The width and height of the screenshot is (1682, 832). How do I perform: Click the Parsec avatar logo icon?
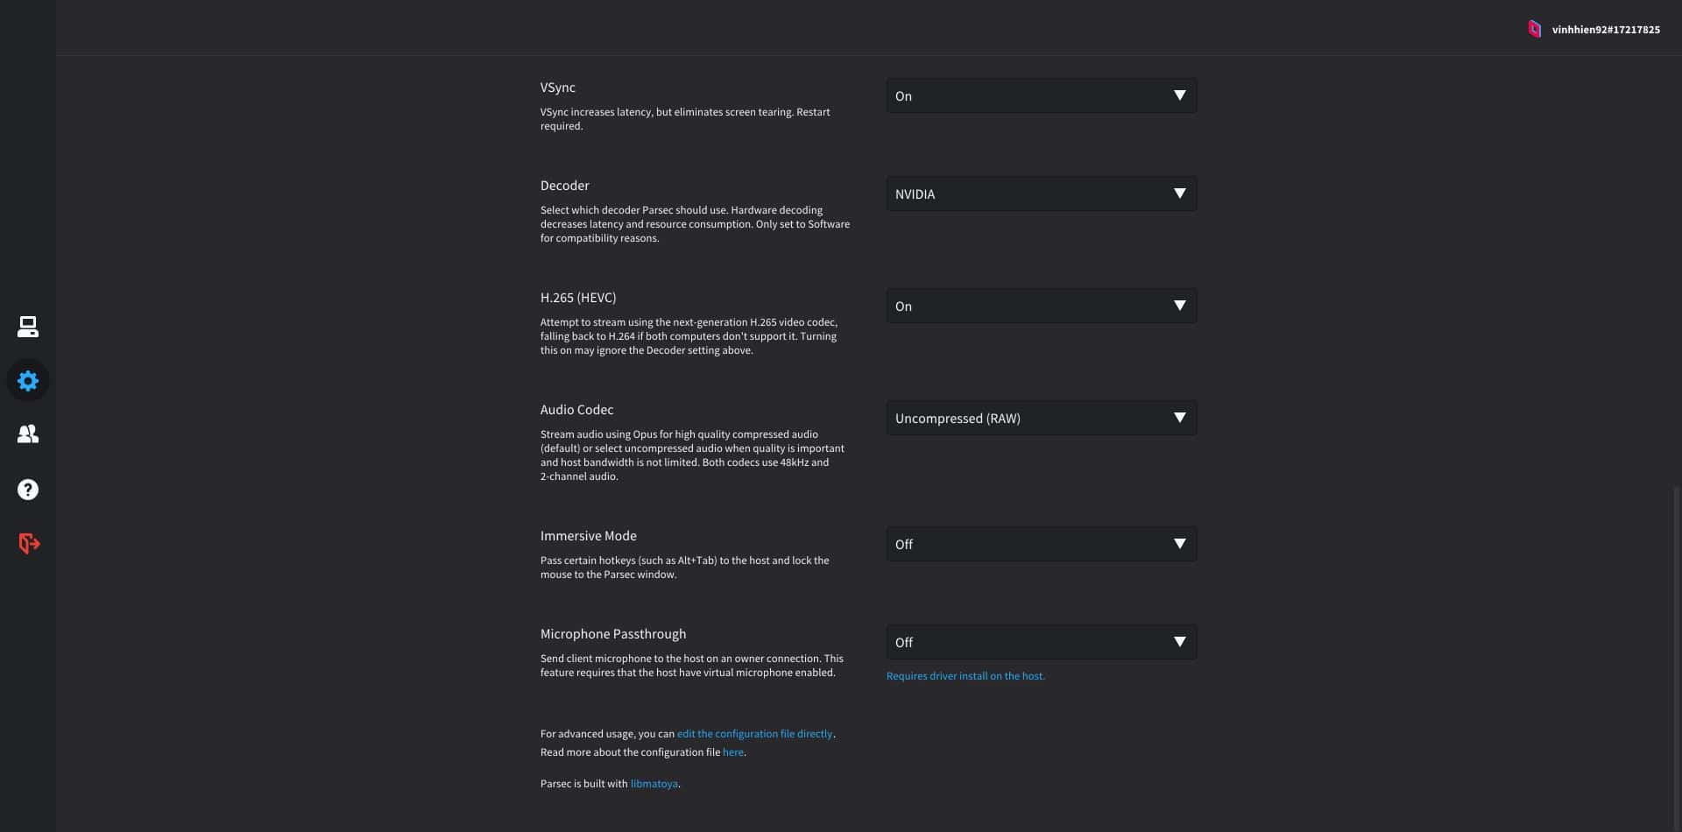pos(1534,29)
